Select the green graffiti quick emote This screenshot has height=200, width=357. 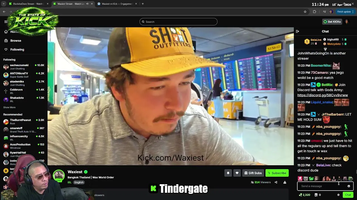coord(311,179)
